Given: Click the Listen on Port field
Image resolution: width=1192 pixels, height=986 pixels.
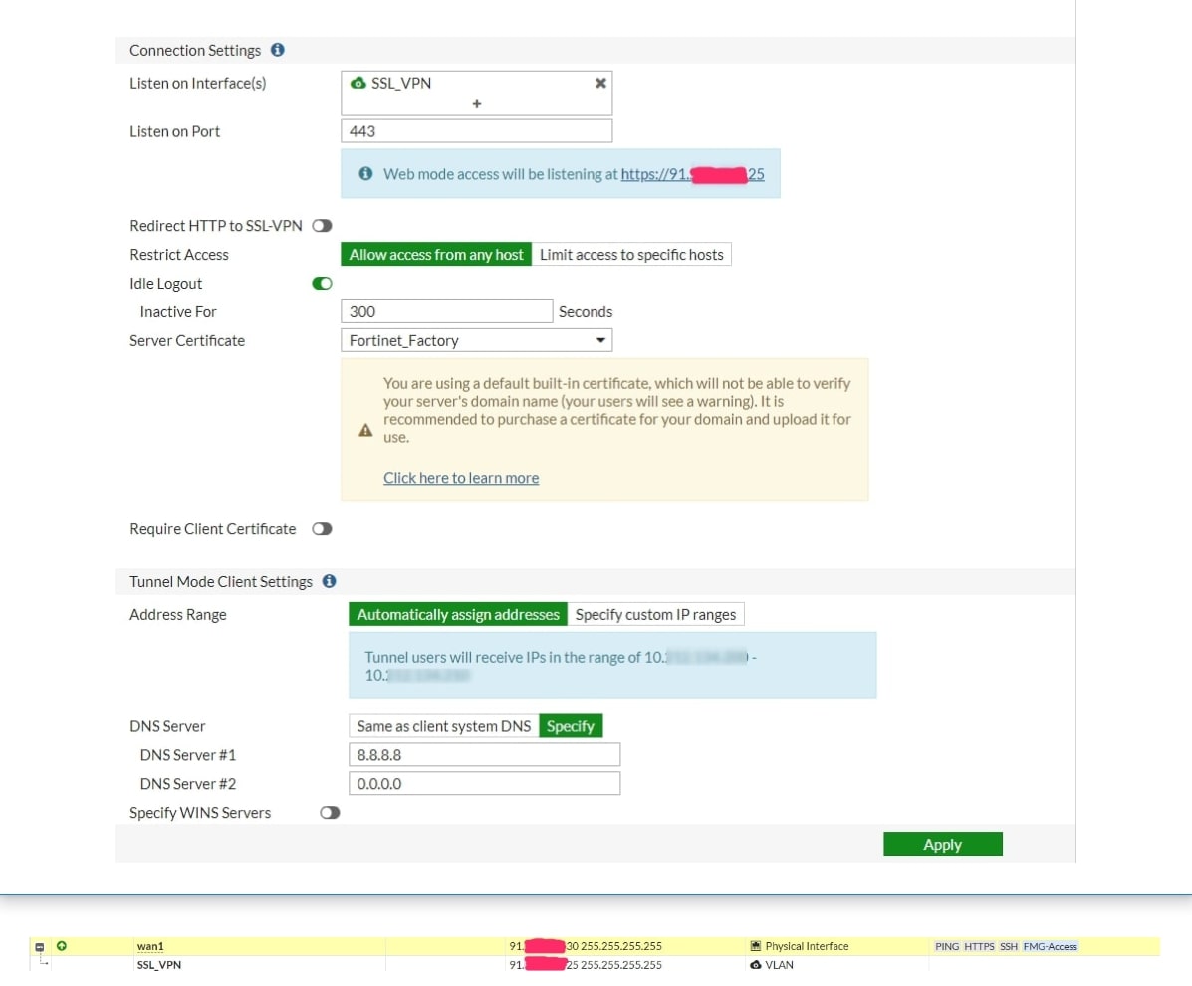Looking at the screenshot, I should pyautogui.click(x=476, y=131).
